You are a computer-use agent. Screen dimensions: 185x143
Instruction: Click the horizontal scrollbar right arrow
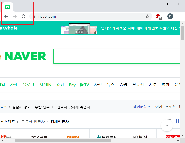(178, 140)
